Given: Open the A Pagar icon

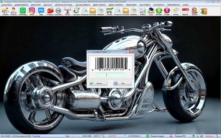Looking at the screenshot, I should point(167,11).
